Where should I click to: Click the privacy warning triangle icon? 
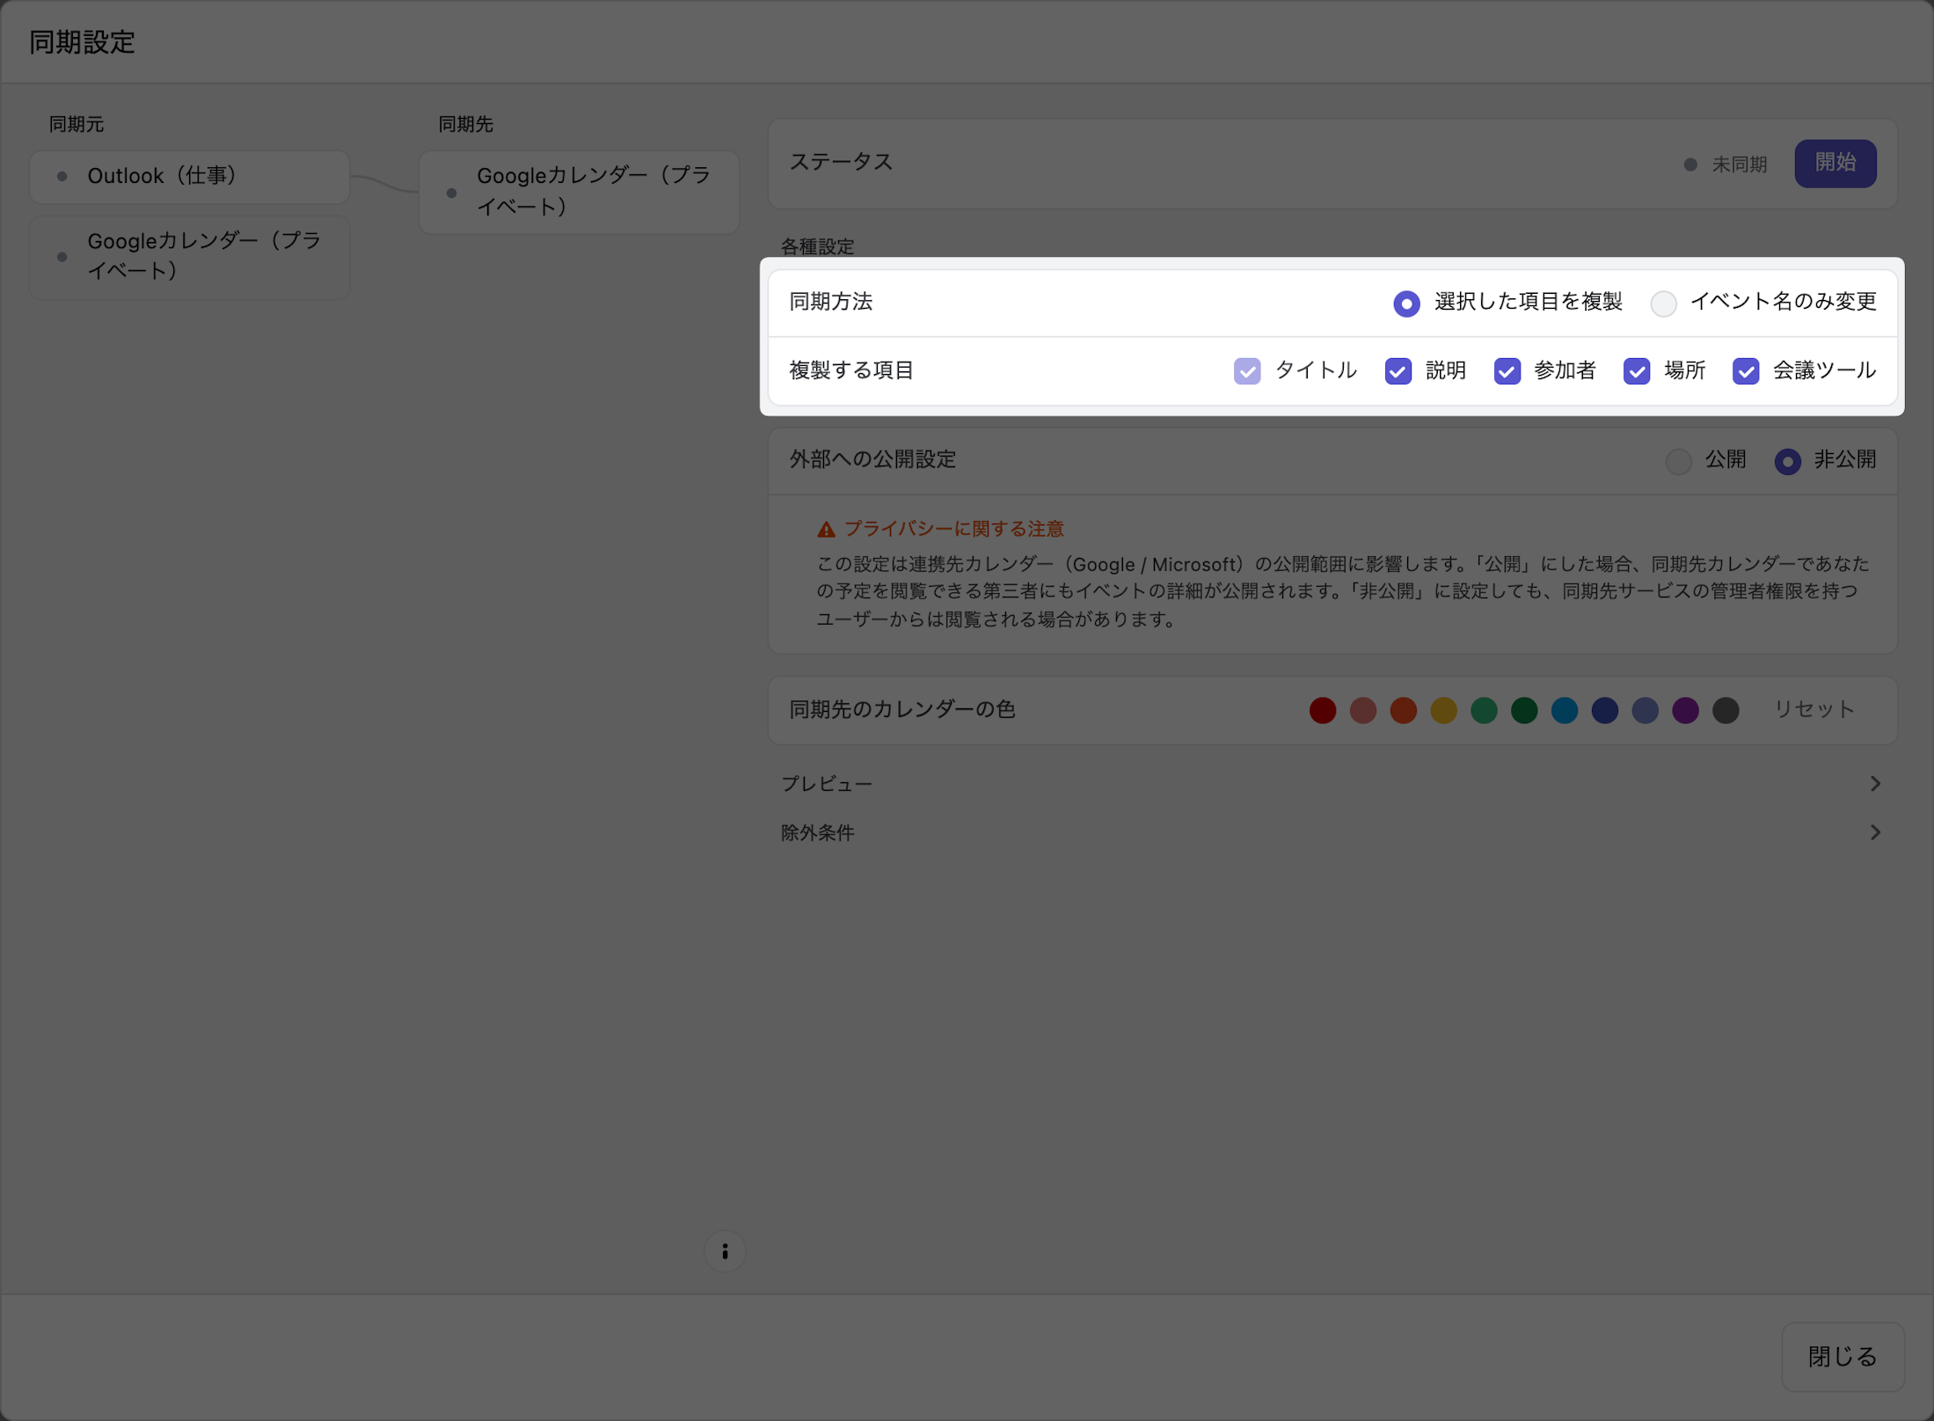(825, 530)
